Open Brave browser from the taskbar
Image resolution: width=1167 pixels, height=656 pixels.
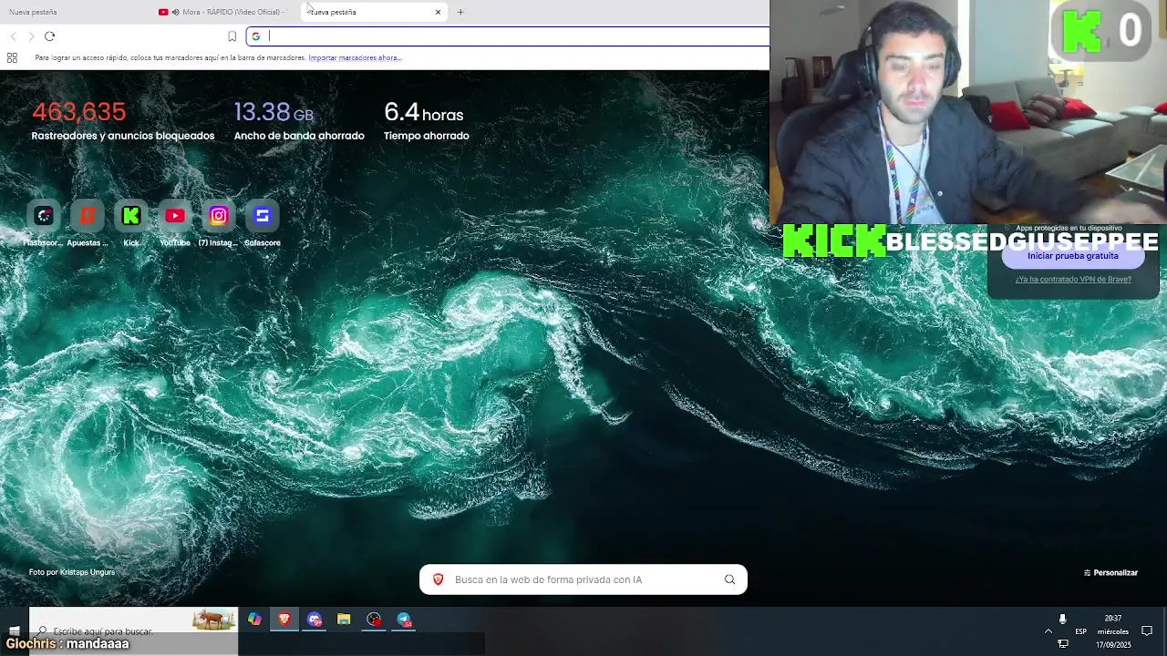tap(284, 620)
